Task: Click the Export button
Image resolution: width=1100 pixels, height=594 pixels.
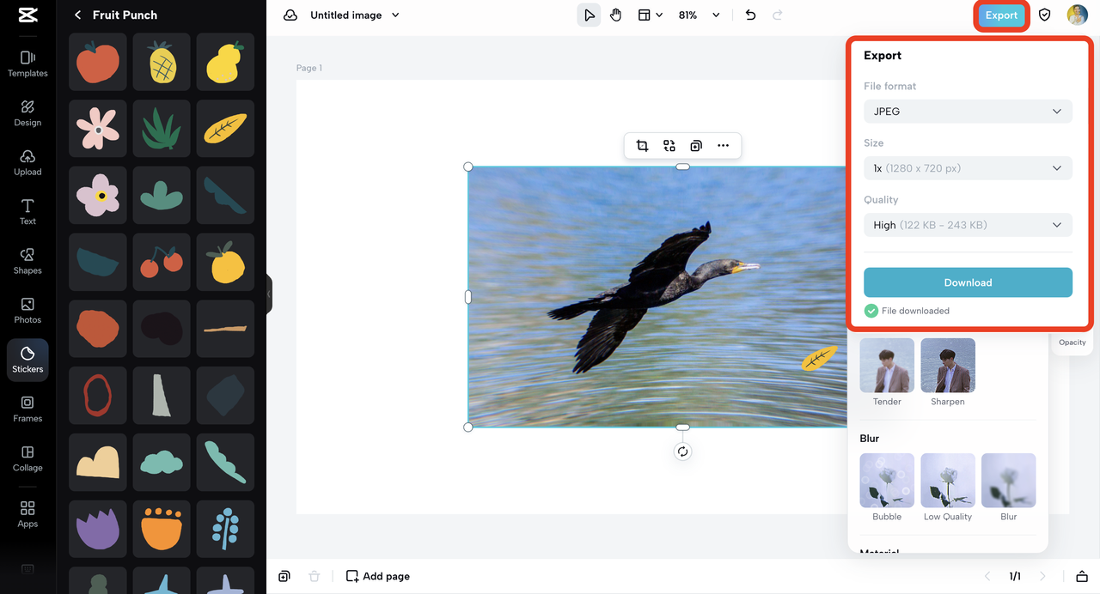Action: tap(1001, 15)
